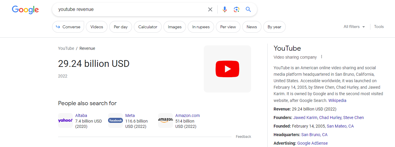Go to Google homepage via logo
The height and width of the screenshot is (147, 395).
pos(25,10)
